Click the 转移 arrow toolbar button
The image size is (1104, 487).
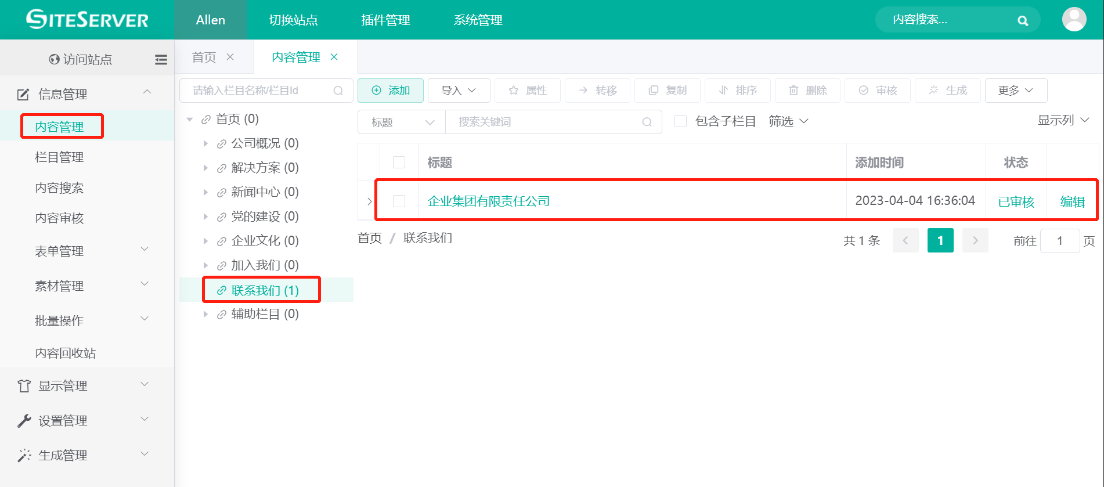tap(597, 91)
